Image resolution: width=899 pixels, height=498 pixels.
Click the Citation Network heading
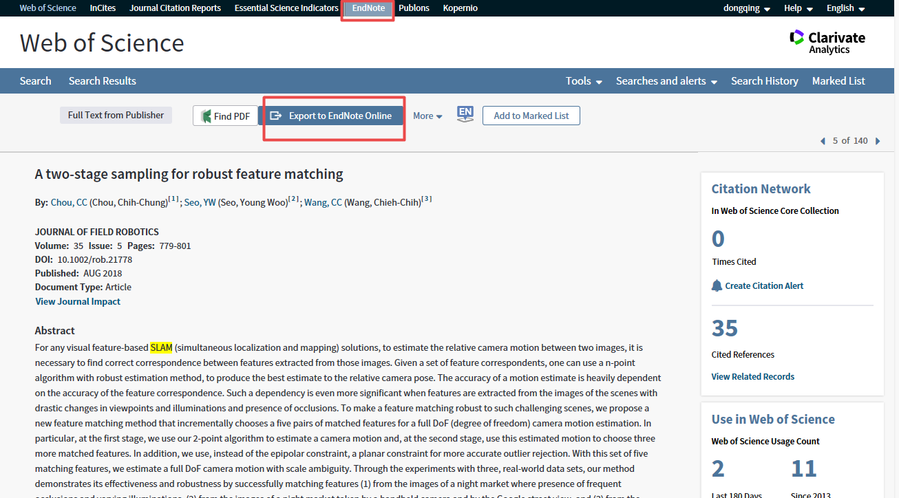tap(761, 188)
